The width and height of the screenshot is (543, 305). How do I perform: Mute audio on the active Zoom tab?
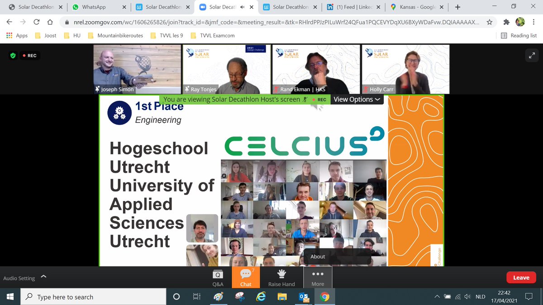click(243, 7)
